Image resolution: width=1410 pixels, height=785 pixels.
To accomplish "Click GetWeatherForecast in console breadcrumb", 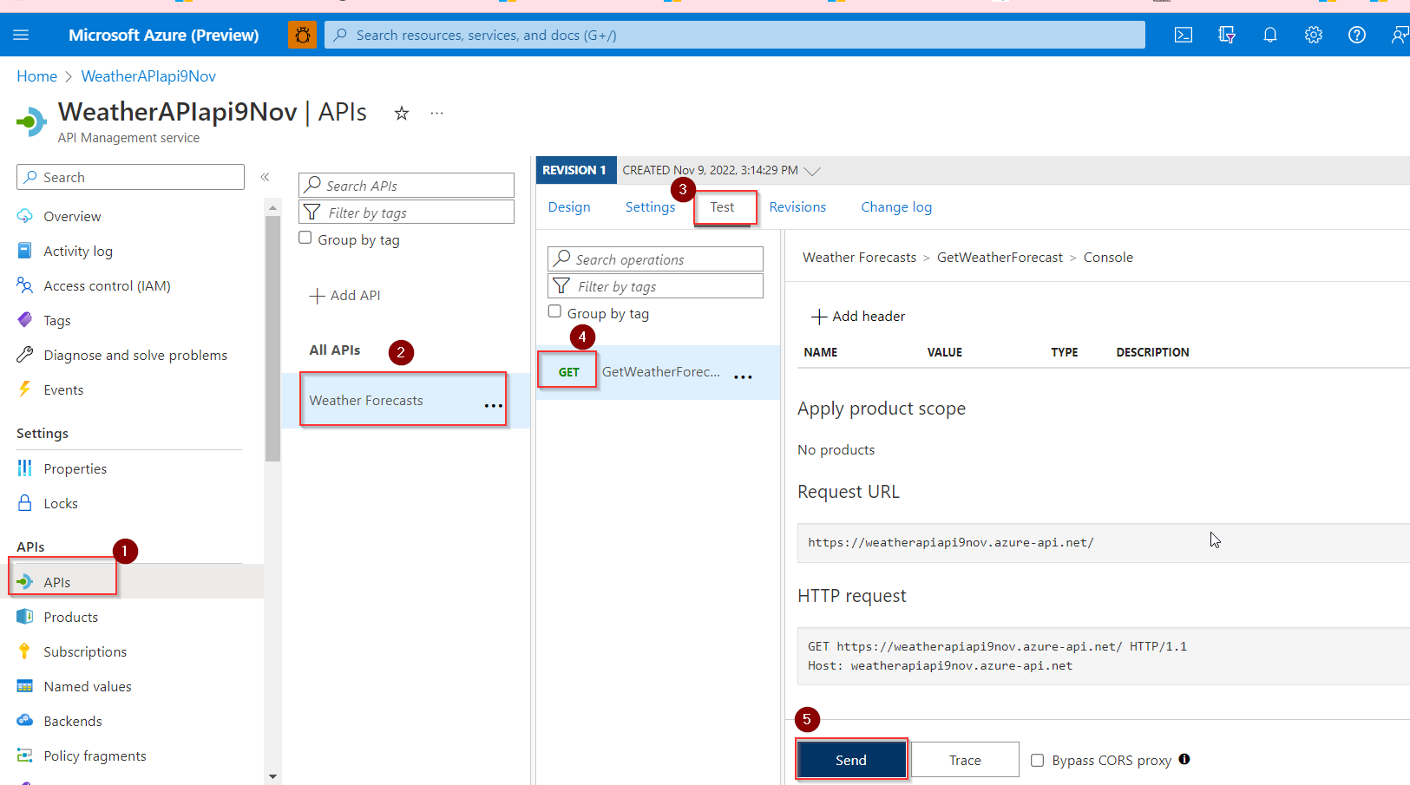I will point(1000,258).
